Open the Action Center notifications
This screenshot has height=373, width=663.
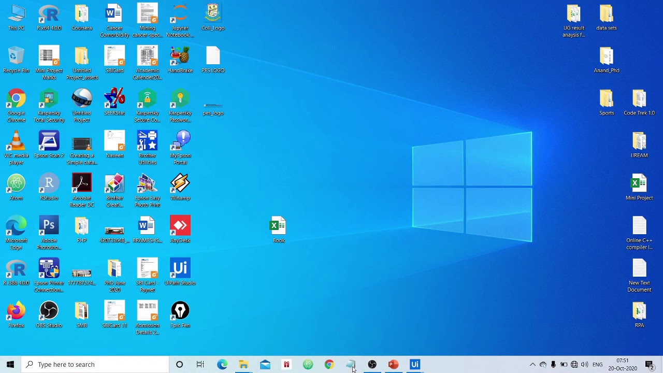click(x=649, y=364)
